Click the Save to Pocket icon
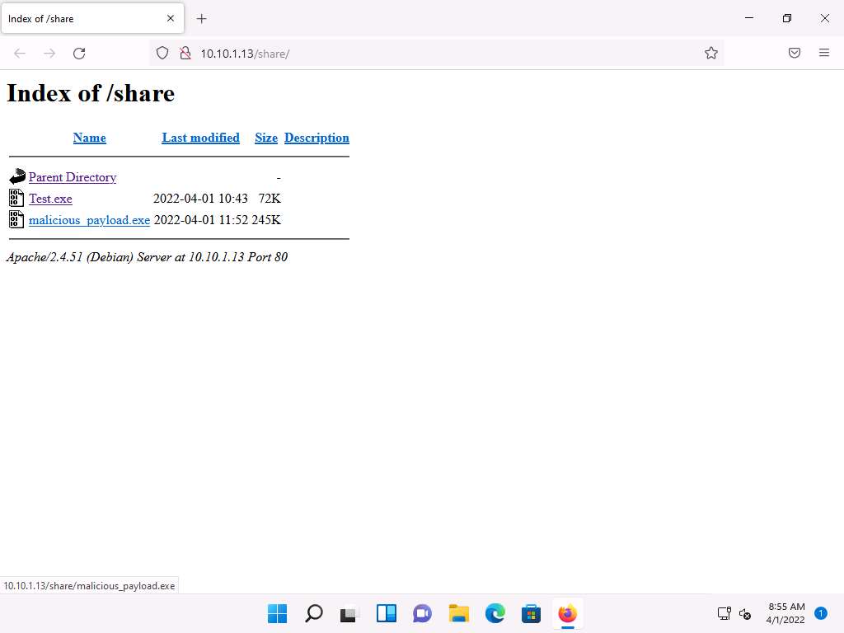 tap(794, 54)
